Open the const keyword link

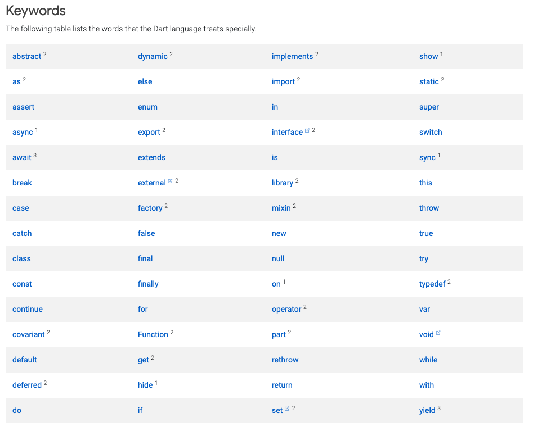click(x=22, y=284)
